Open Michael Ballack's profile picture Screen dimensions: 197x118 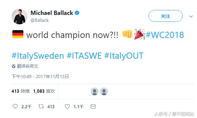[20, 17]
